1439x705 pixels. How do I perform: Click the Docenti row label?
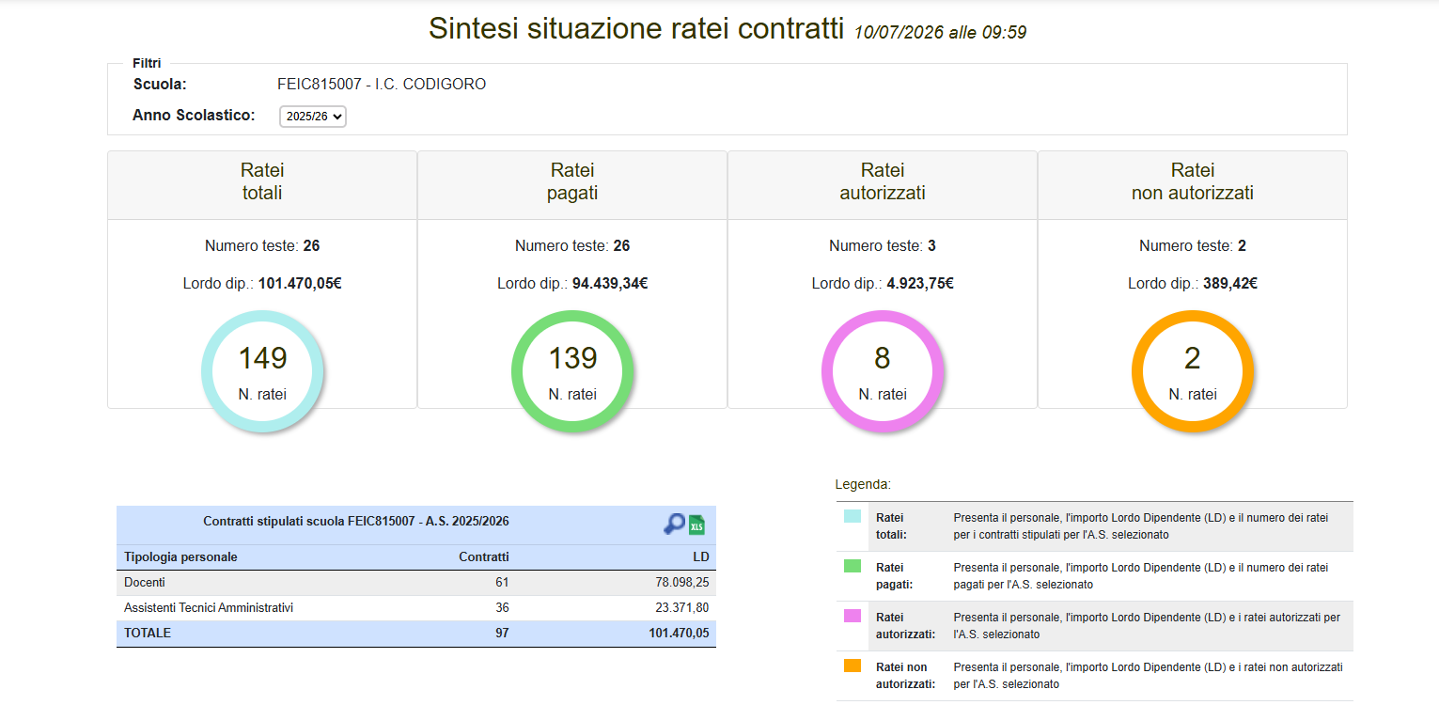tap(145, 583)
